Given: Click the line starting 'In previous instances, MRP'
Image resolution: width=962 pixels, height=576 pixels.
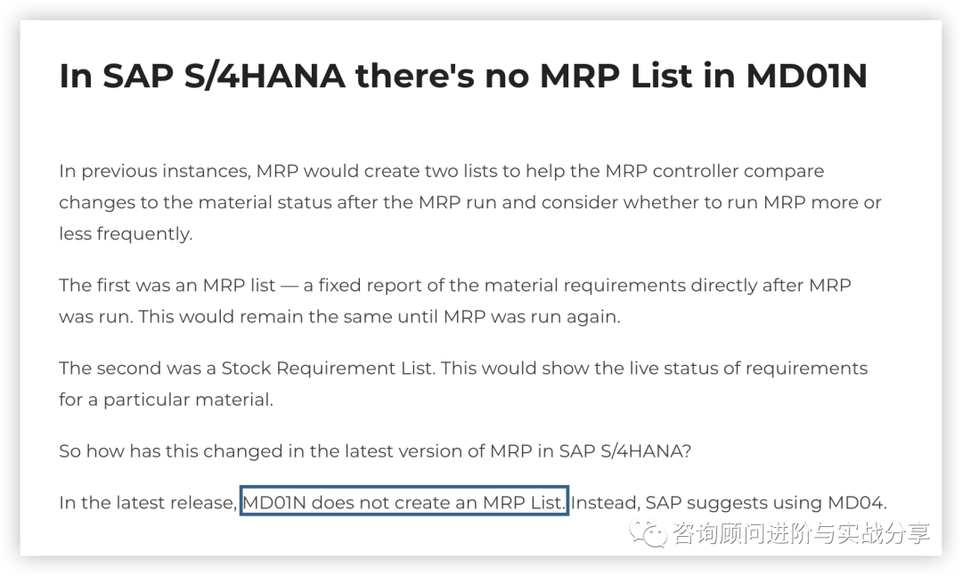Looking at the screenshot, I should 442,171.
